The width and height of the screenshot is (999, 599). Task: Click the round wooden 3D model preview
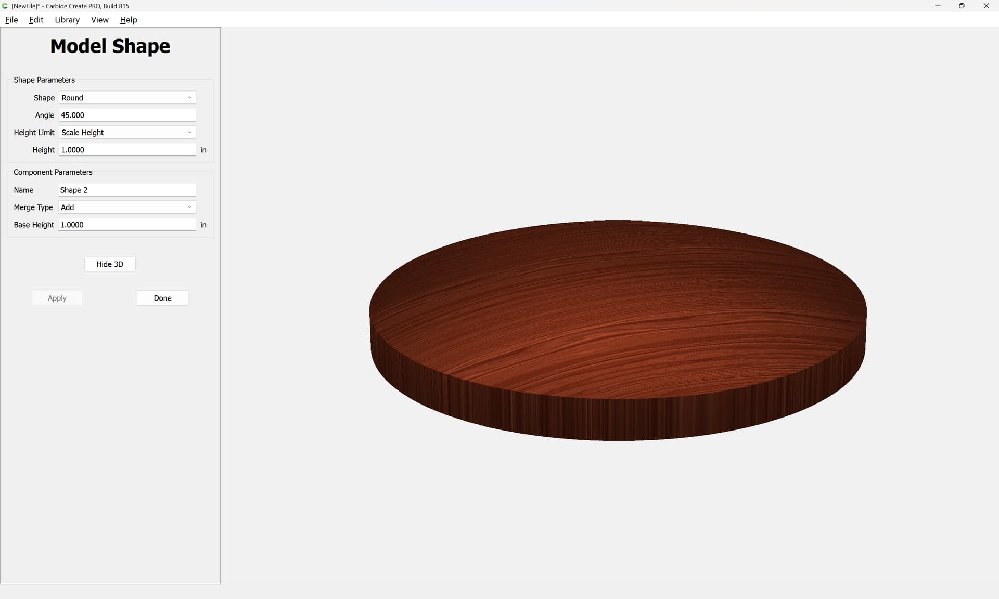618,330
